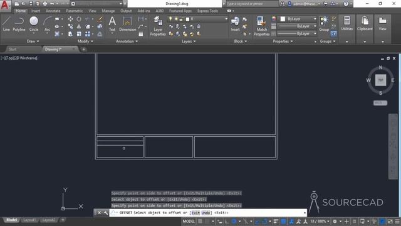Click the Fillet tool in Modify panel

click(x=88, y=26)
